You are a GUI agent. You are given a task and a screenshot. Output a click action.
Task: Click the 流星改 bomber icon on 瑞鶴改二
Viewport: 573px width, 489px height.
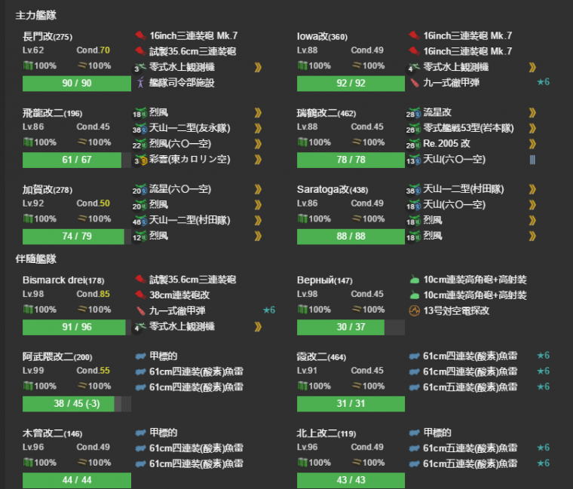pyautogui.click(x=415, y=113)
